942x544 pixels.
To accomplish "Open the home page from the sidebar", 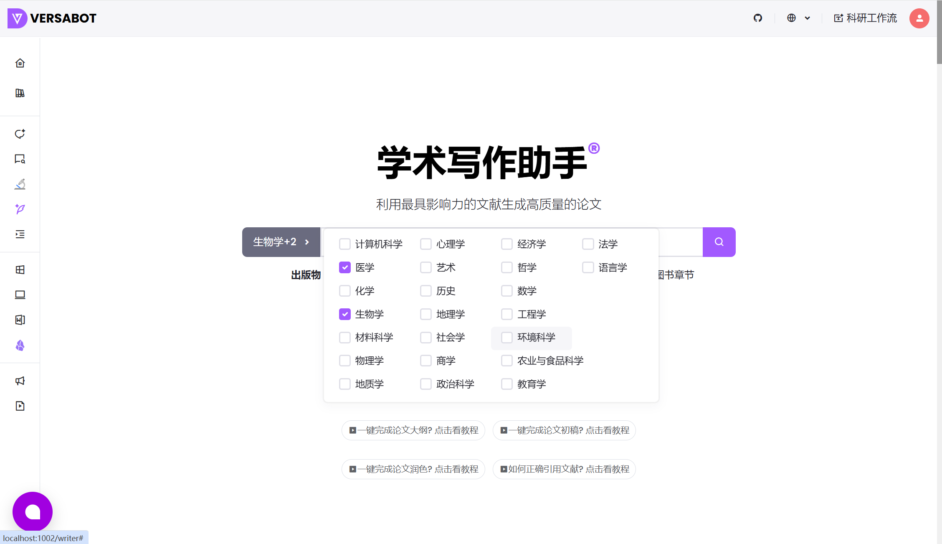I will coord(20,63).
